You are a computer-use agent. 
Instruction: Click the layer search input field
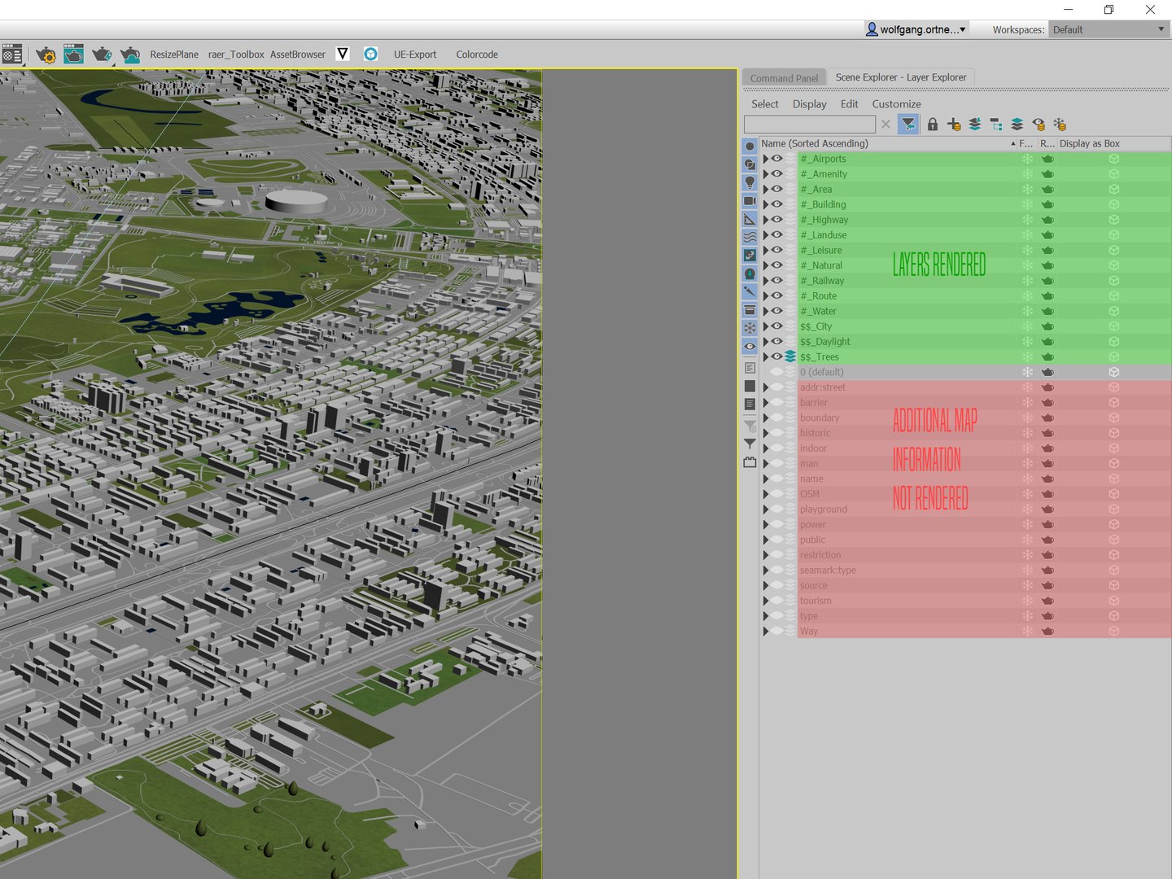[x=810, y=124]
